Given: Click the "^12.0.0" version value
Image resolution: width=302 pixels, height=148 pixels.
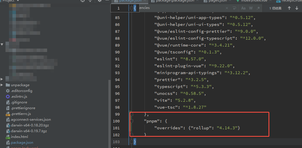Looking at the screenshot, I should (x=252, y=39).
